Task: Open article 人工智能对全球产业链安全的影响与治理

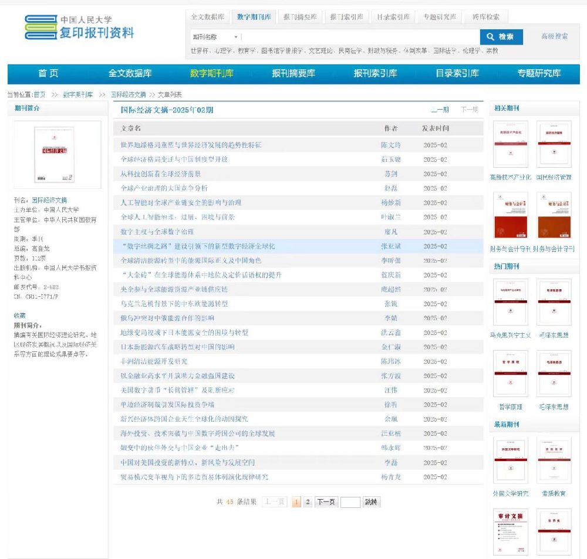Action: point(181,202)
